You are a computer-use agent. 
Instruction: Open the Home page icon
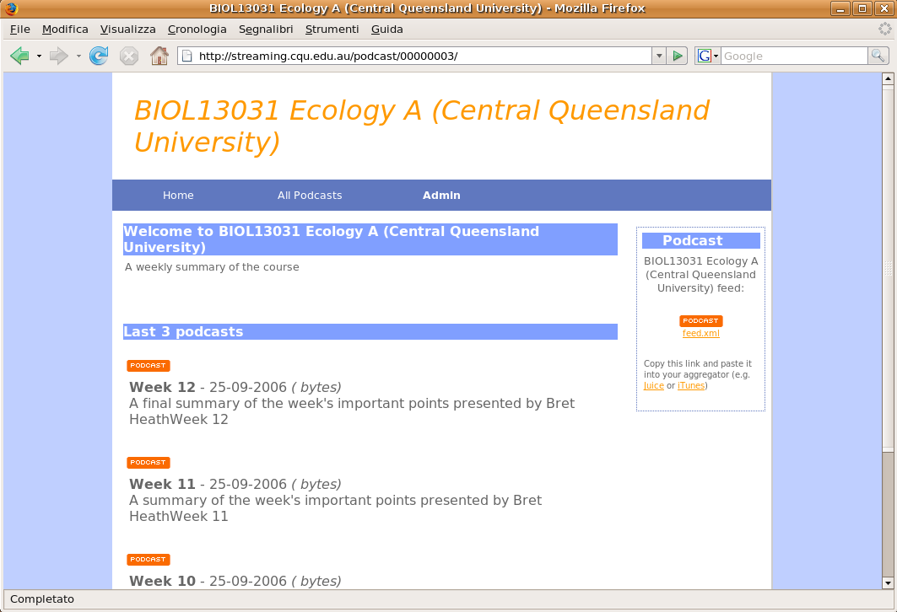[x=159, y=56]
